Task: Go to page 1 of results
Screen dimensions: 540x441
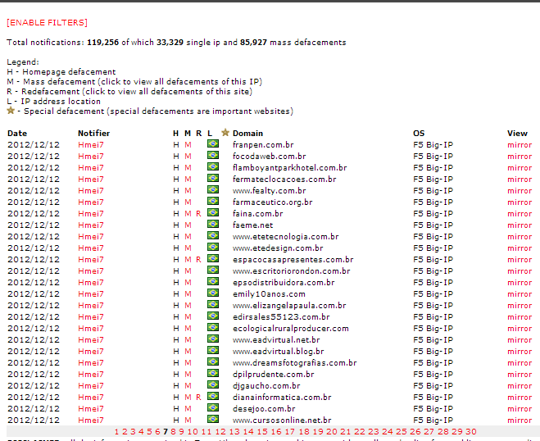Action: click(x=116, y=432)
